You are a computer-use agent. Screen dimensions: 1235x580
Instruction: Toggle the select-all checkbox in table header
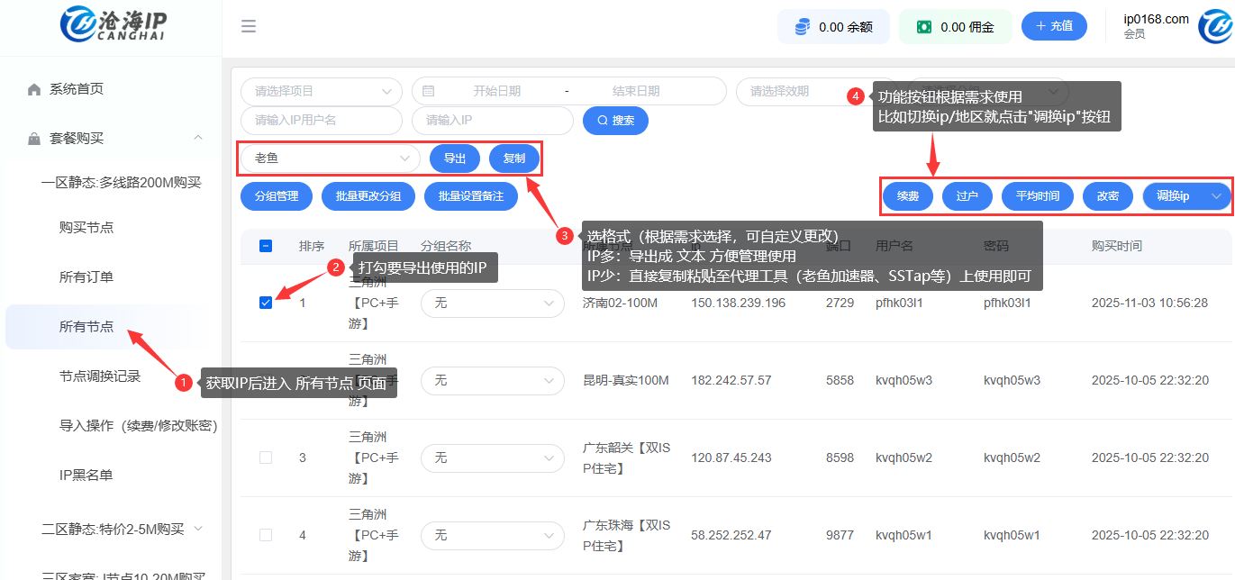(266, 246)
